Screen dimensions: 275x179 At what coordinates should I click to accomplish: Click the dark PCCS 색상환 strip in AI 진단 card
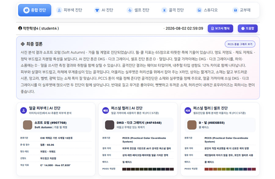(148, 169)
